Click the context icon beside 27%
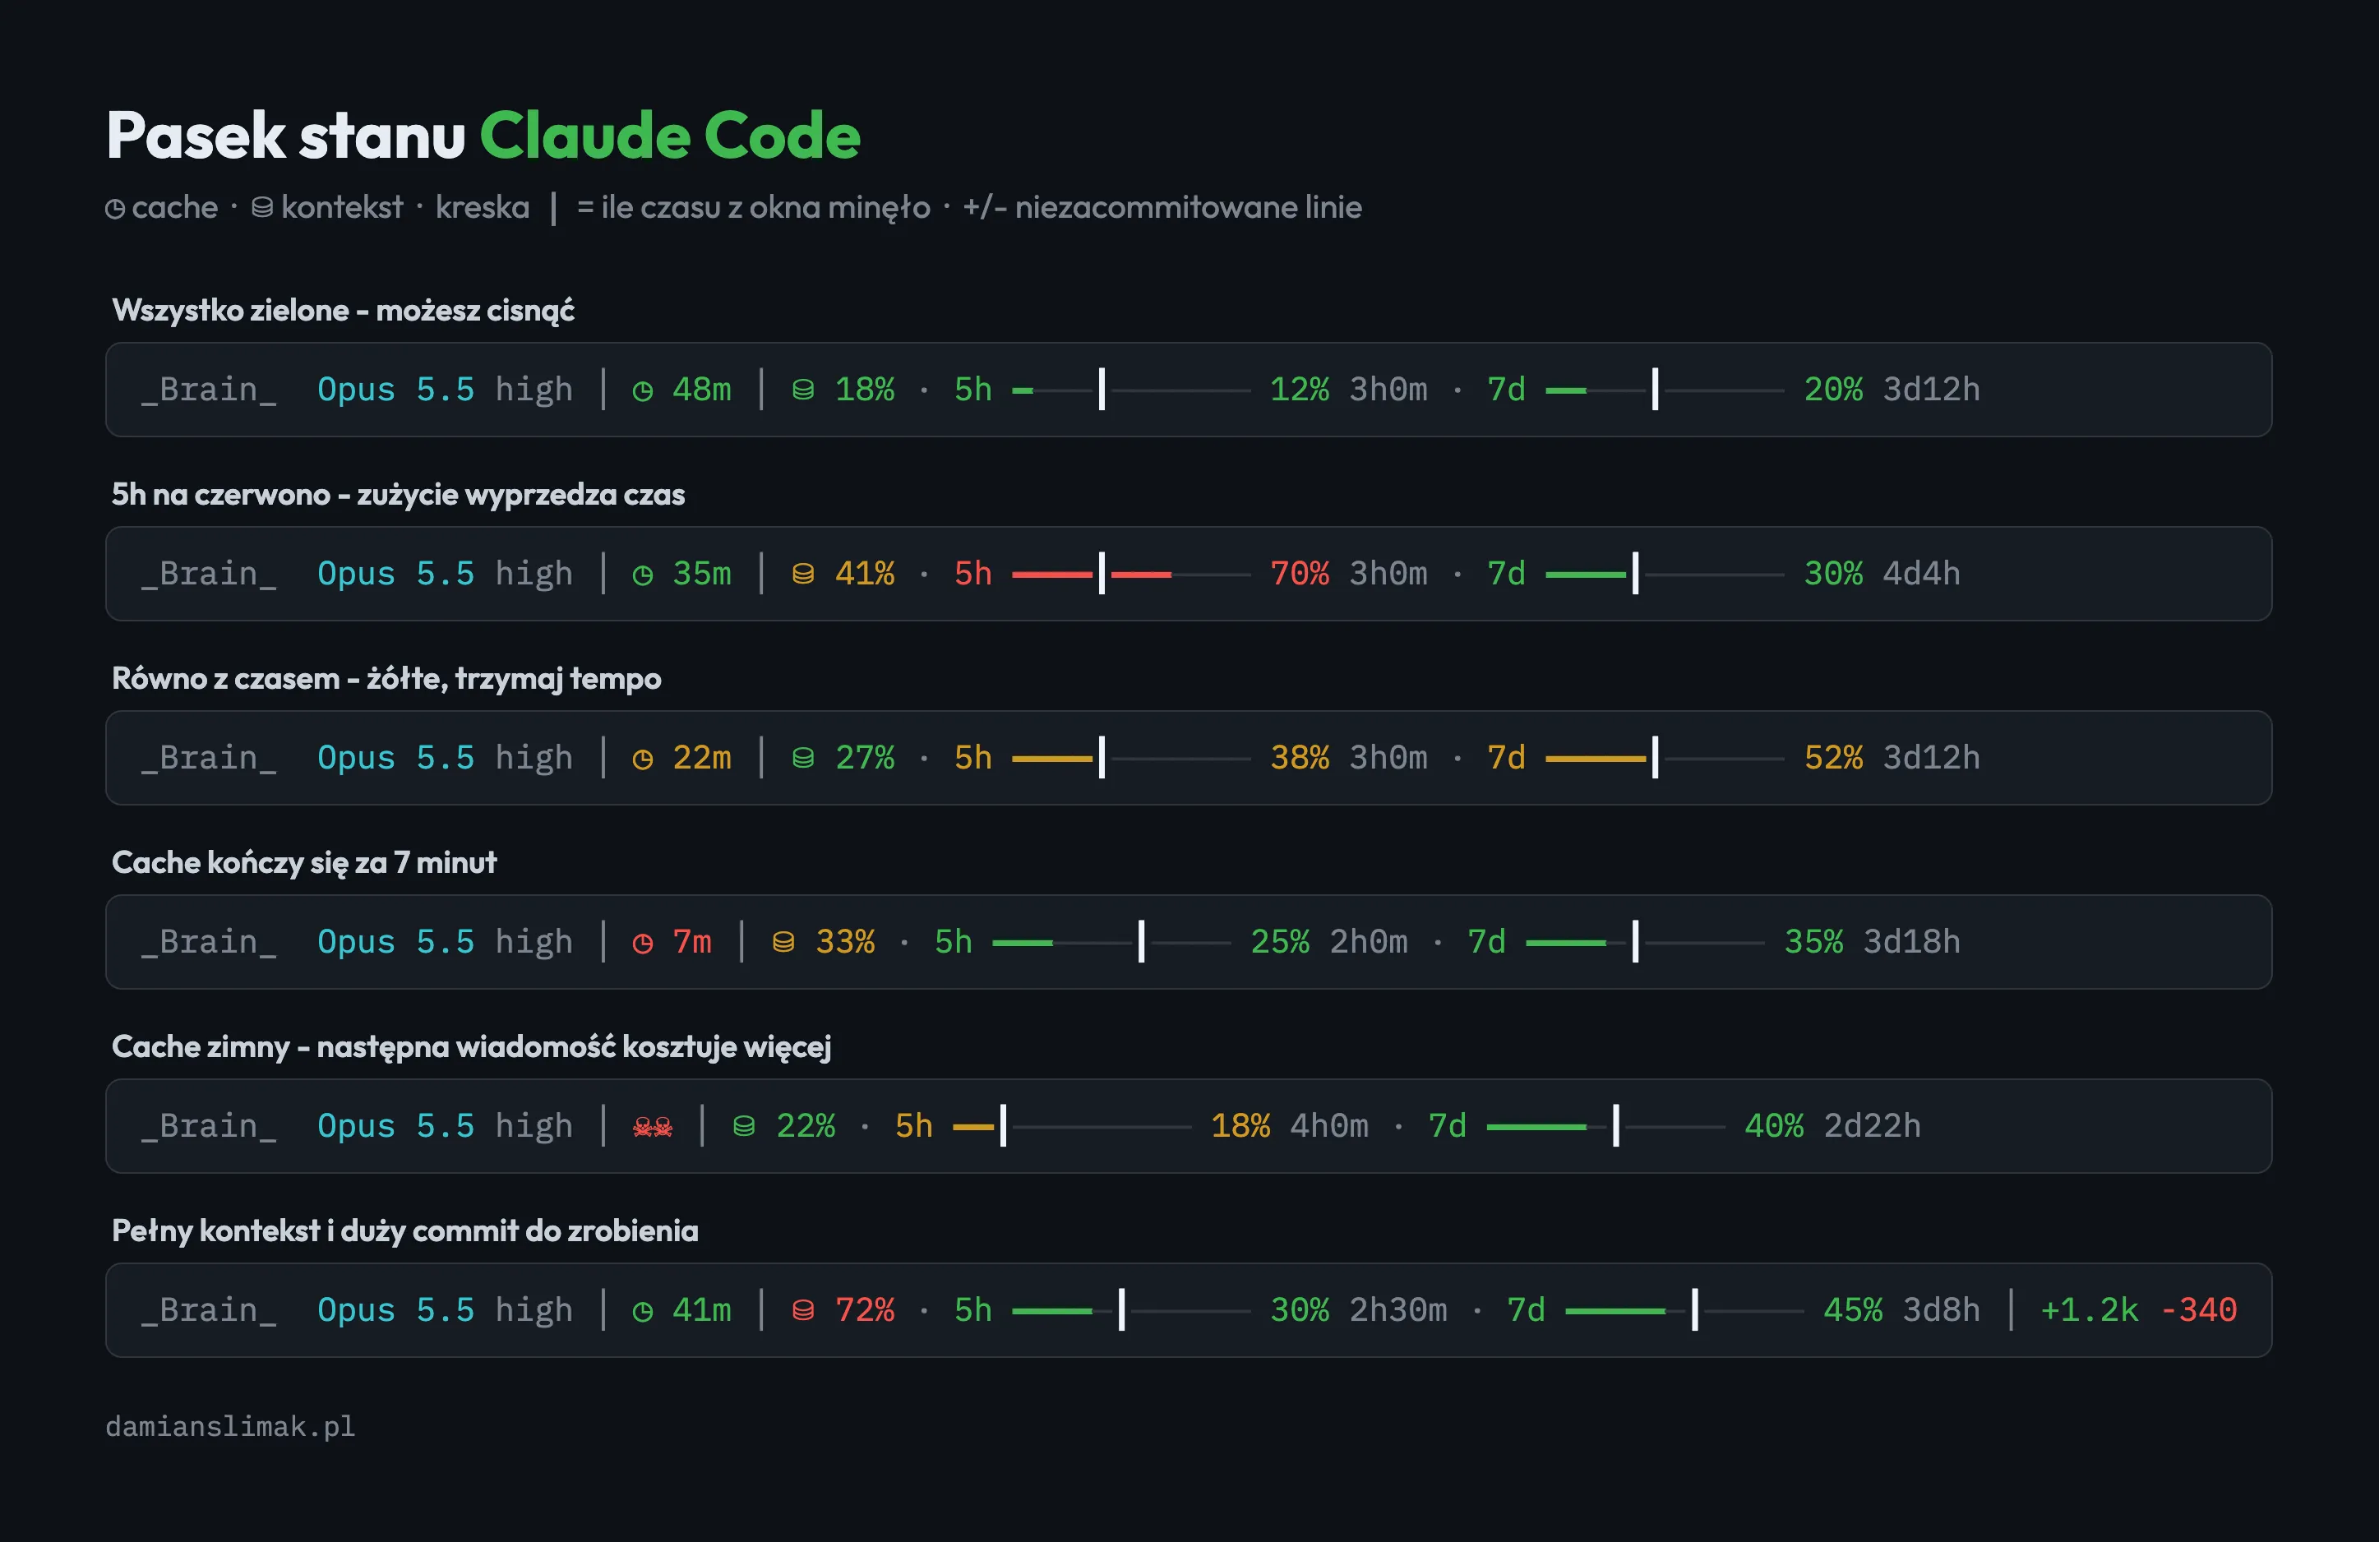 802,758
